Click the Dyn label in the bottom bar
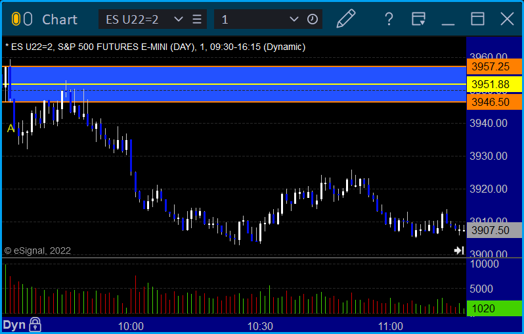524x334 pixels. (14, 325)
